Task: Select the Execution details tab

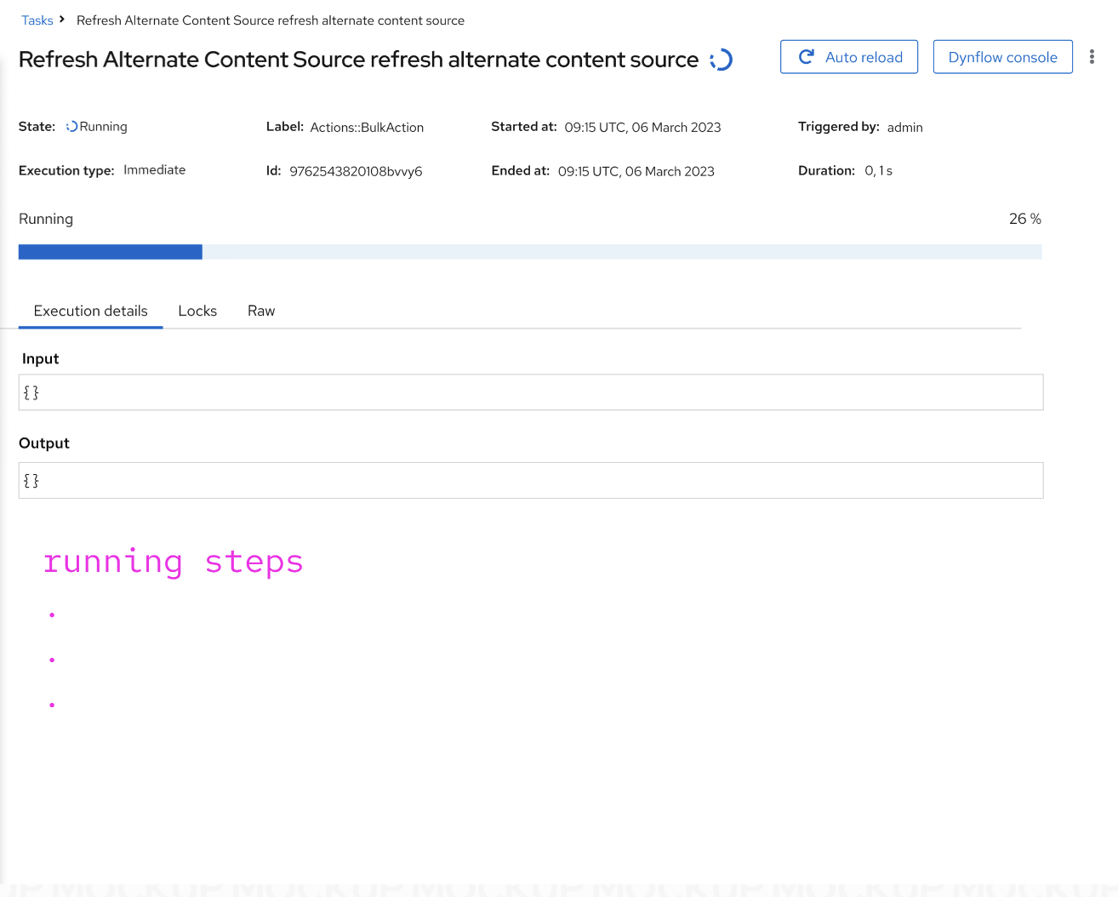Action: pyautogui.click(x=90, y=311)
